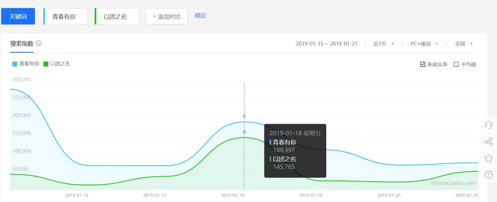
Task: Click the 确定 confirm link
Action: click(x=201, y=16)
